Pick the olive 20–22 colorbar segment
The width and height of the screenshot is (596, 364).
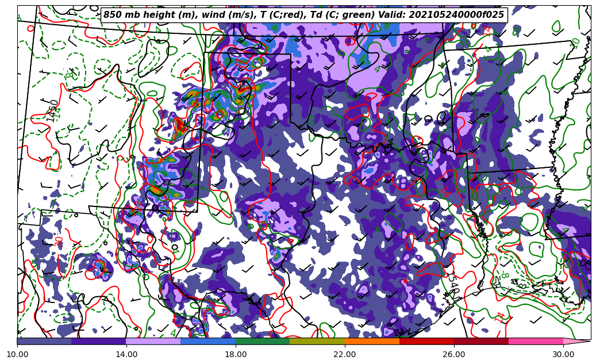[x=317, y=341]
